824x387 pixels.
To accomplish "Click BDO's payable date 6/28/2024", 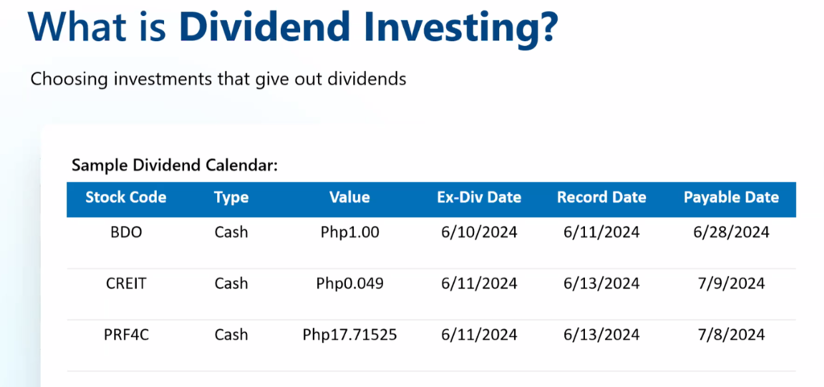I will tap(731, 233).
